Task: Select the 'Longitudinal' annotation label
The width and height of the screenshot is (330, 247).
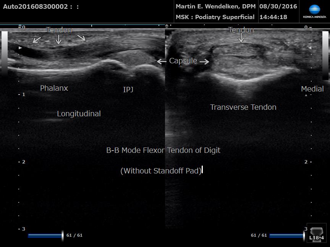Action: (79, 114)
